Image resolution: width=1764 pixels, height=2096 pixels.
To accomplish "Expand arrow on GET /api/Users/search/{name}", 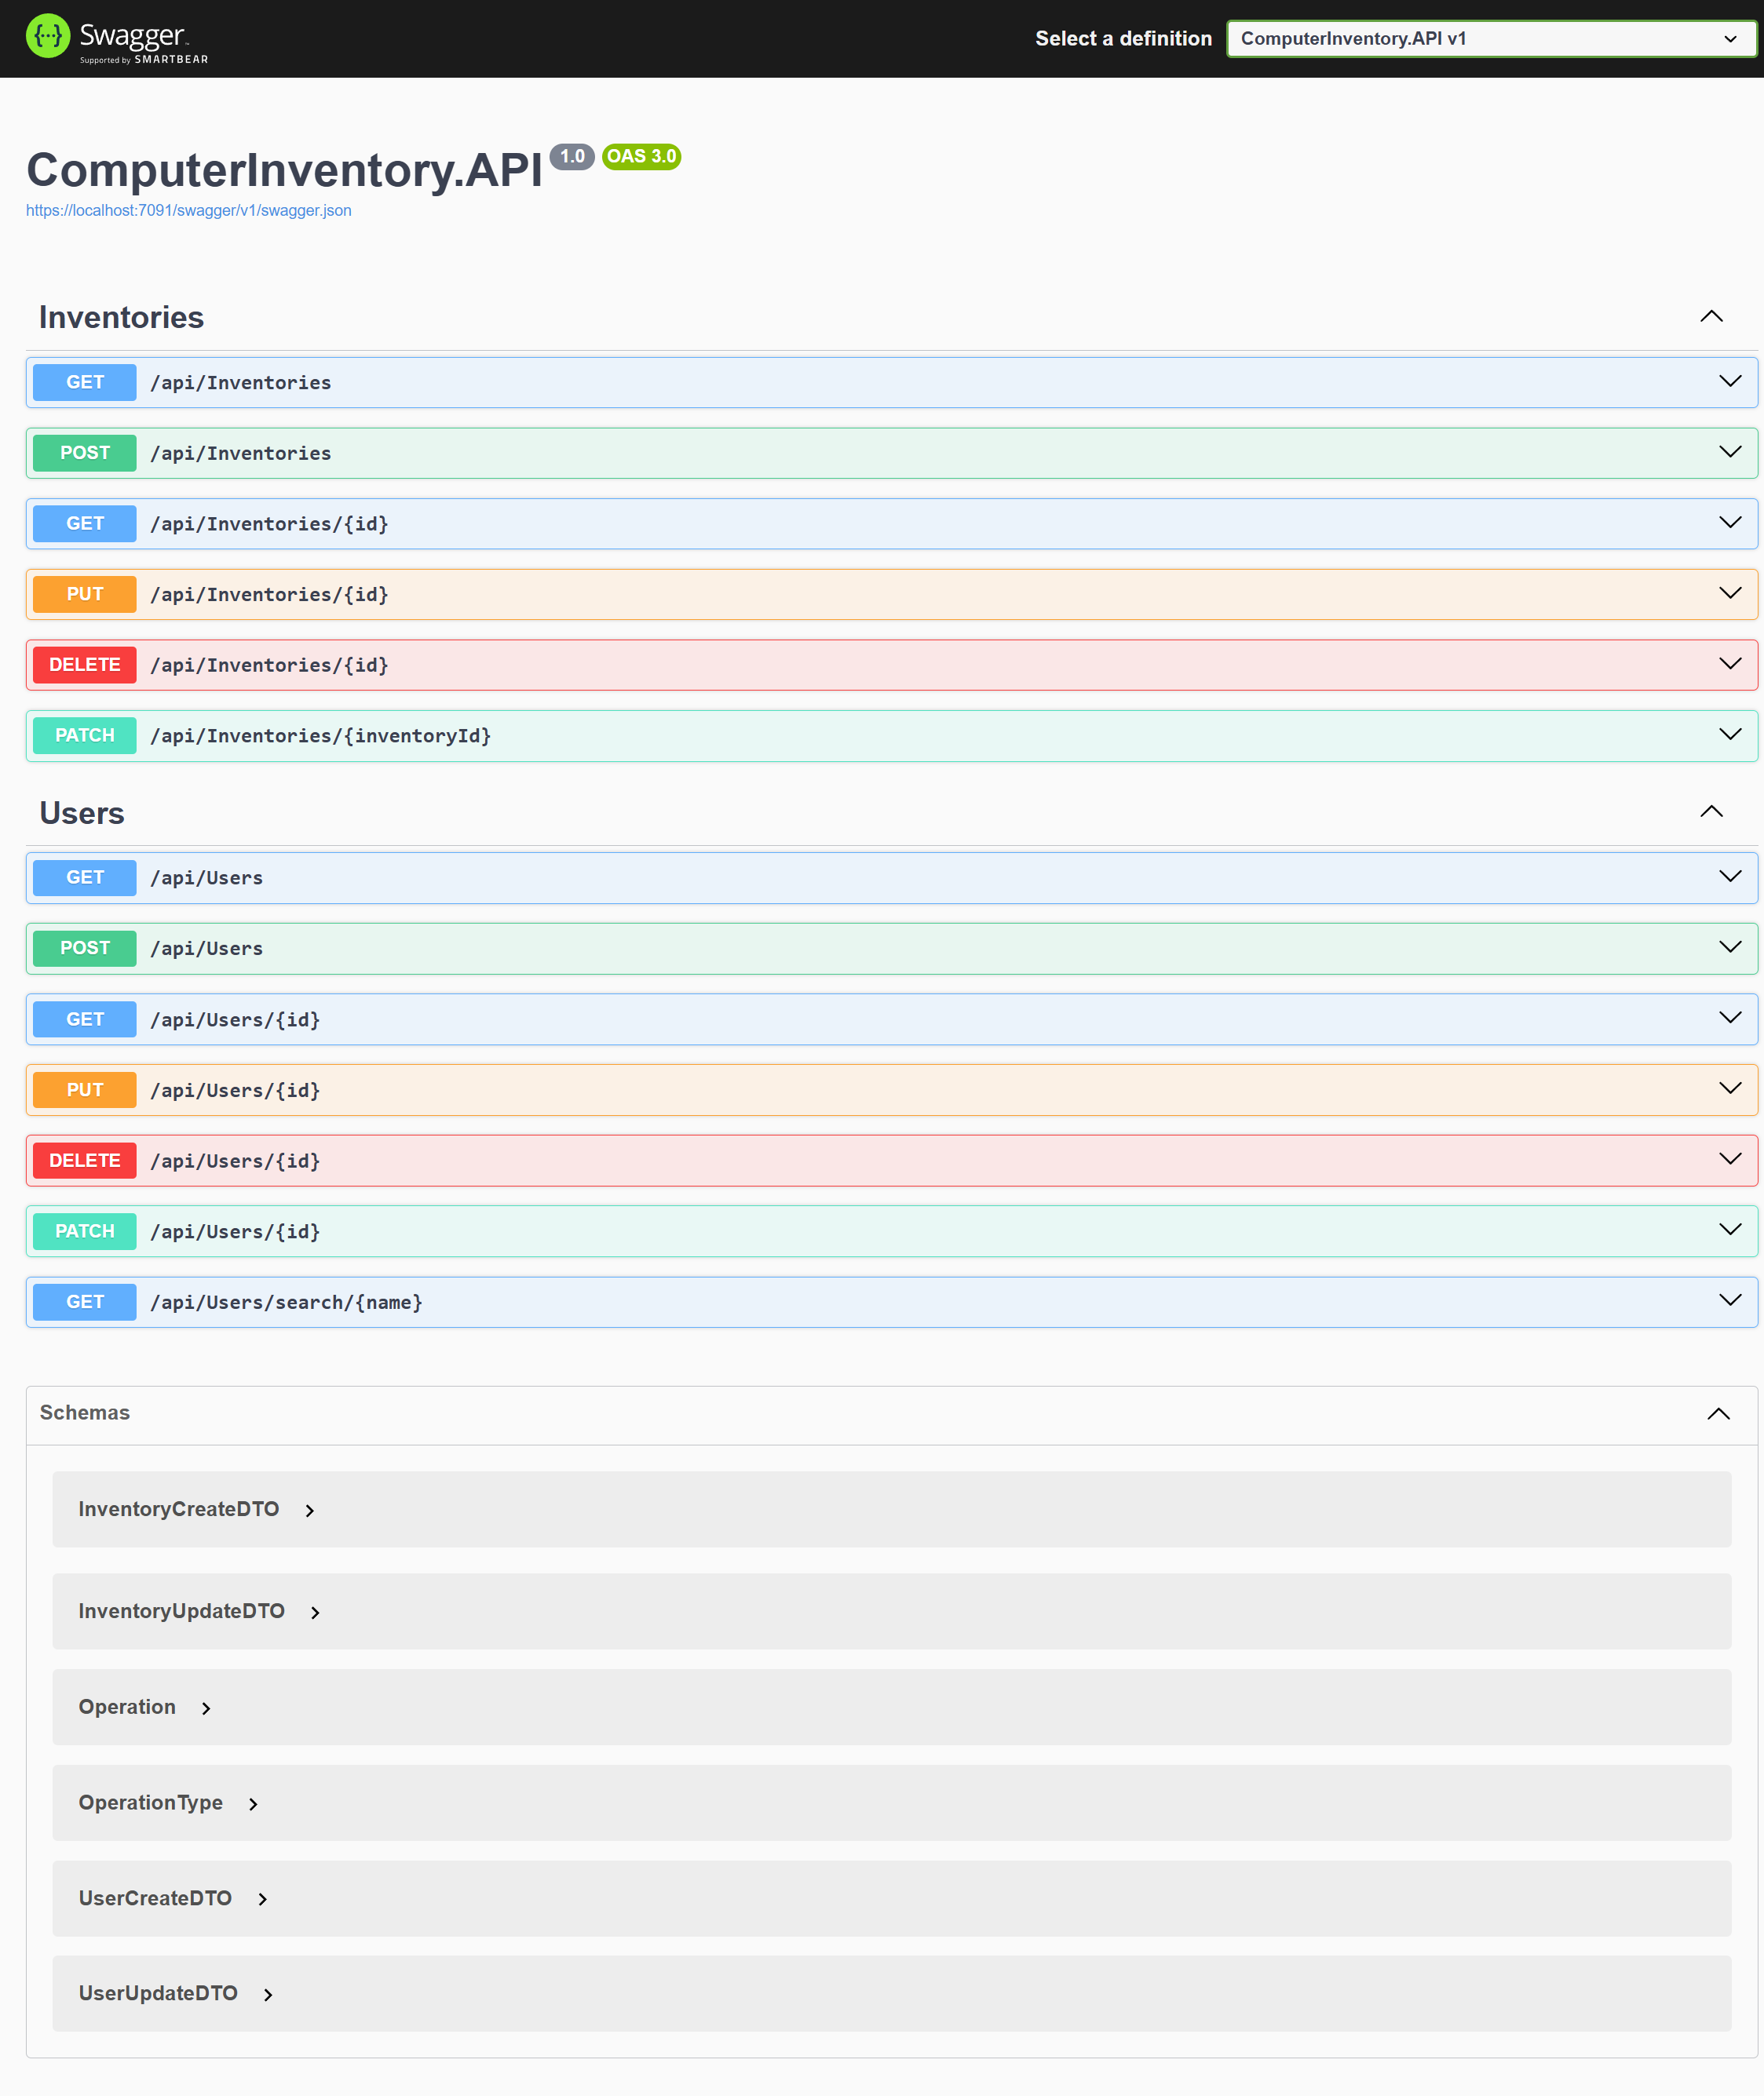I will pos(1730,1300).
